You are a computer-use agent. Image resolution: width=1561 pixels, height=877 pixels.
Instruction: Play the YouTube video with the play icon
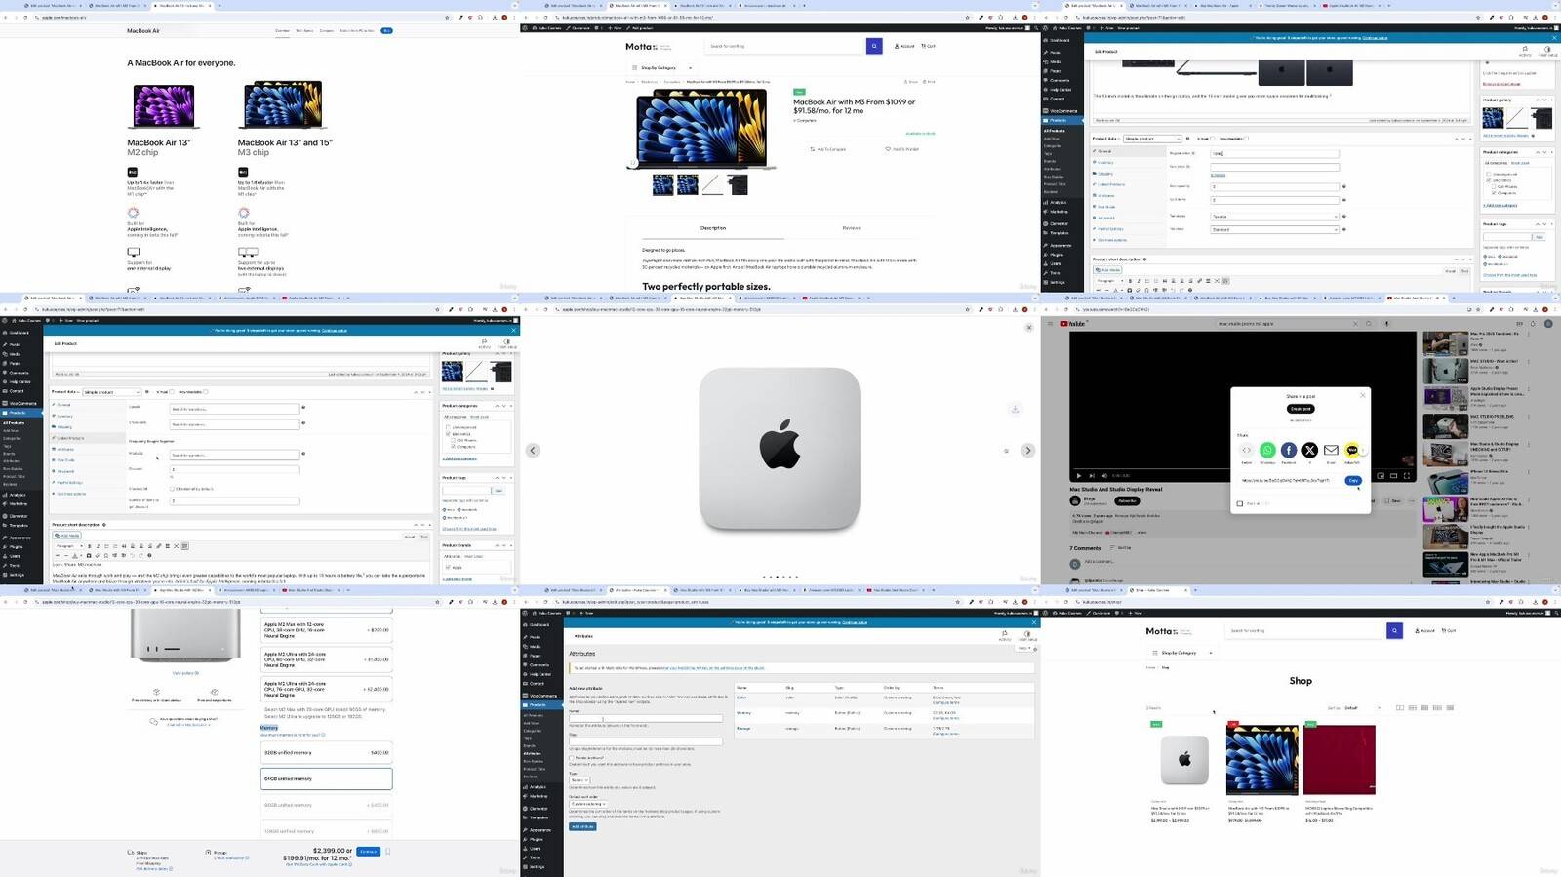[1078, 476]
